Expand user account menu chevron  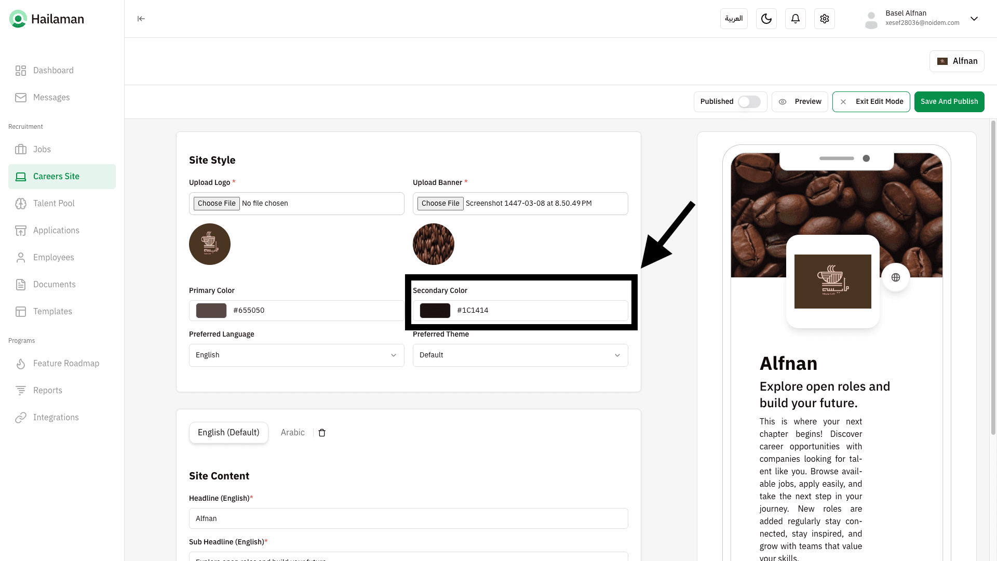pos(974,19)
